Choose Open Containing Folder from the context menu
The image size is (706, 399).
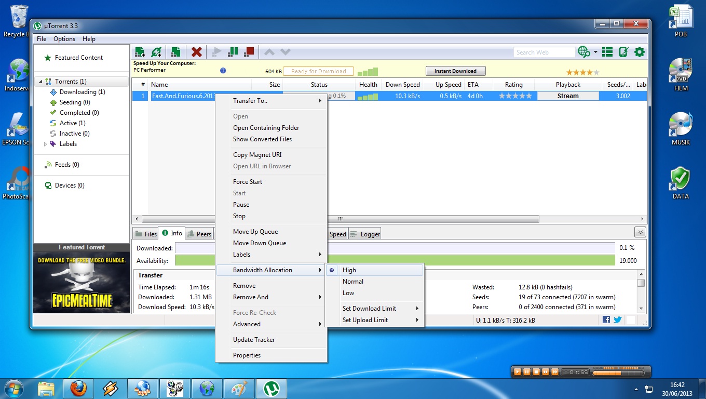(271, 128)
